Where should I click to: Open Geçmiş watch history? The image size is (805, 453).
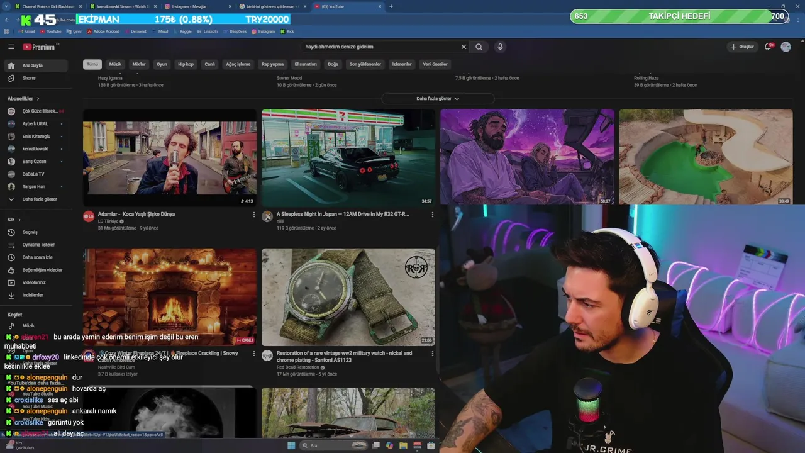[x=38, y=232]
